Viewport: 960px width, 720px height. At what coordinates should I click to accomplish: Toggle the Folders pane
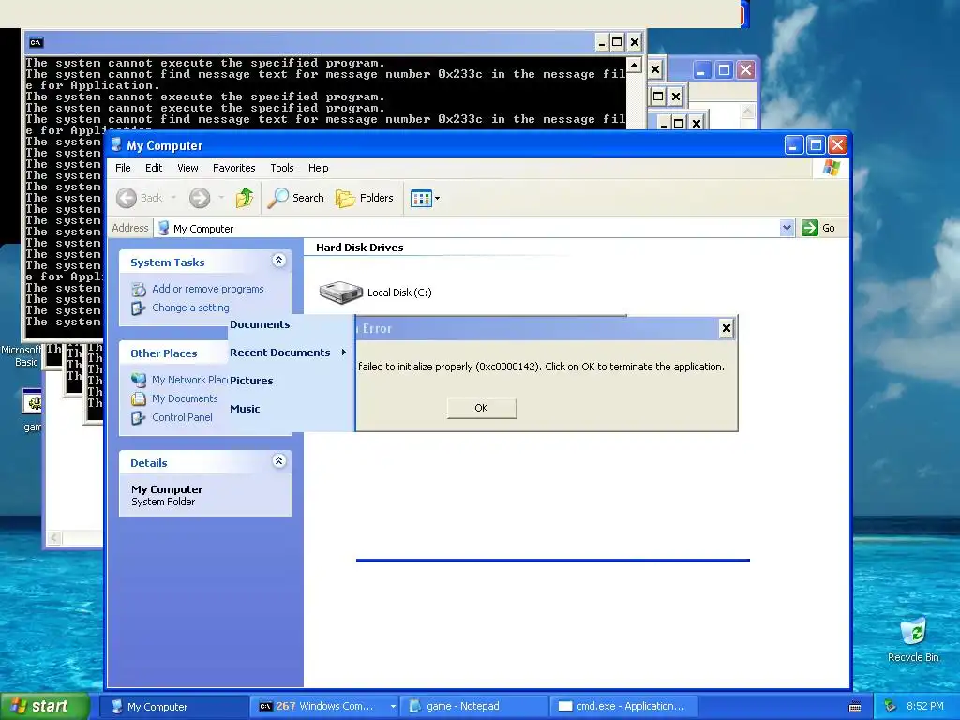point(365,198)
